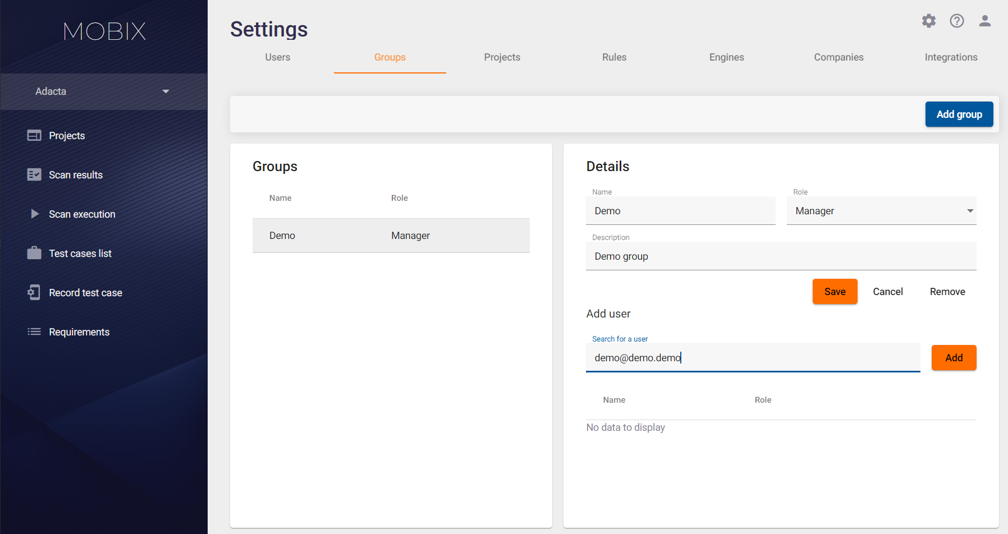The height and width of the screenshot is (534, 1008).
Task: Open Record test case page
Action: 85,293
